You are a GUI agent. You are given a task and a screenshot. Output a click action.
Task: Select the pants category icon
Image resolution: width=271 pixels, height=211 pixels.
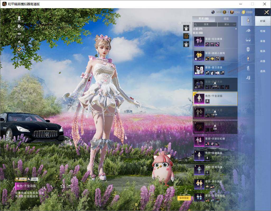(x=248, y=68)
